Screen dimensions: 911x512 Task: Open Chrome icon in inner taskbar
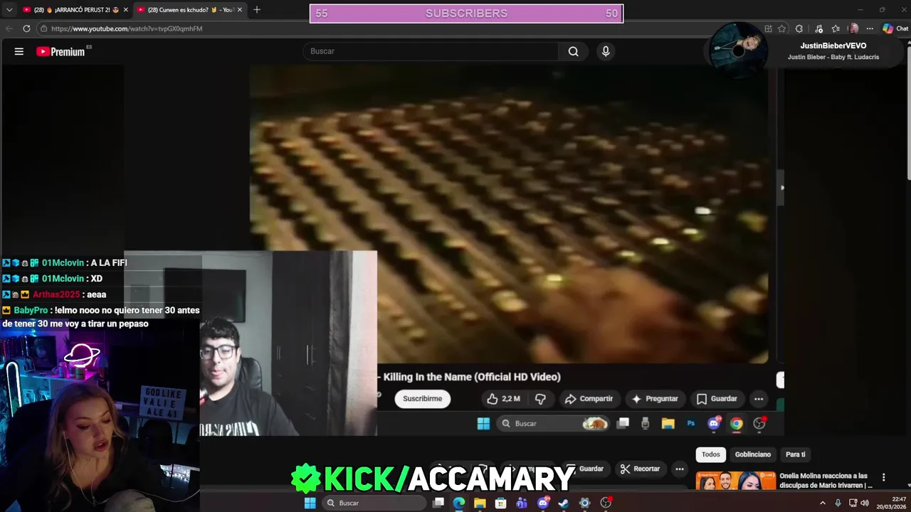[737, 423]
